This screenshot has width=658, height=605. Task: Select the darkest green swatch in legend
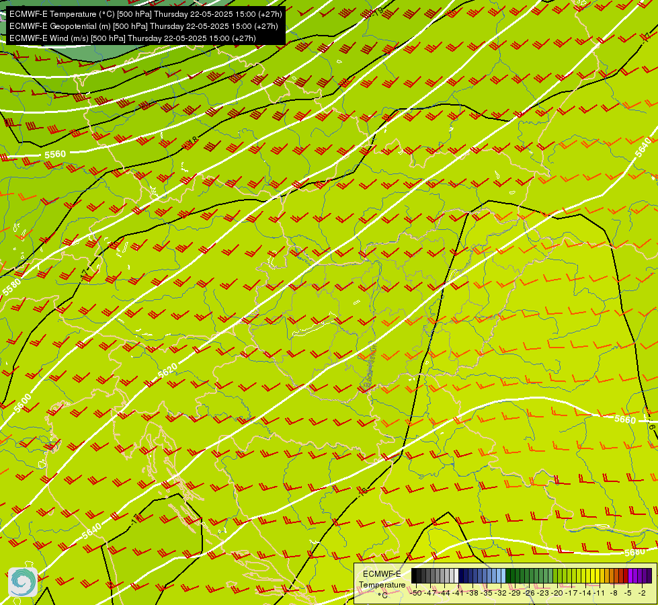pos(508,575)
